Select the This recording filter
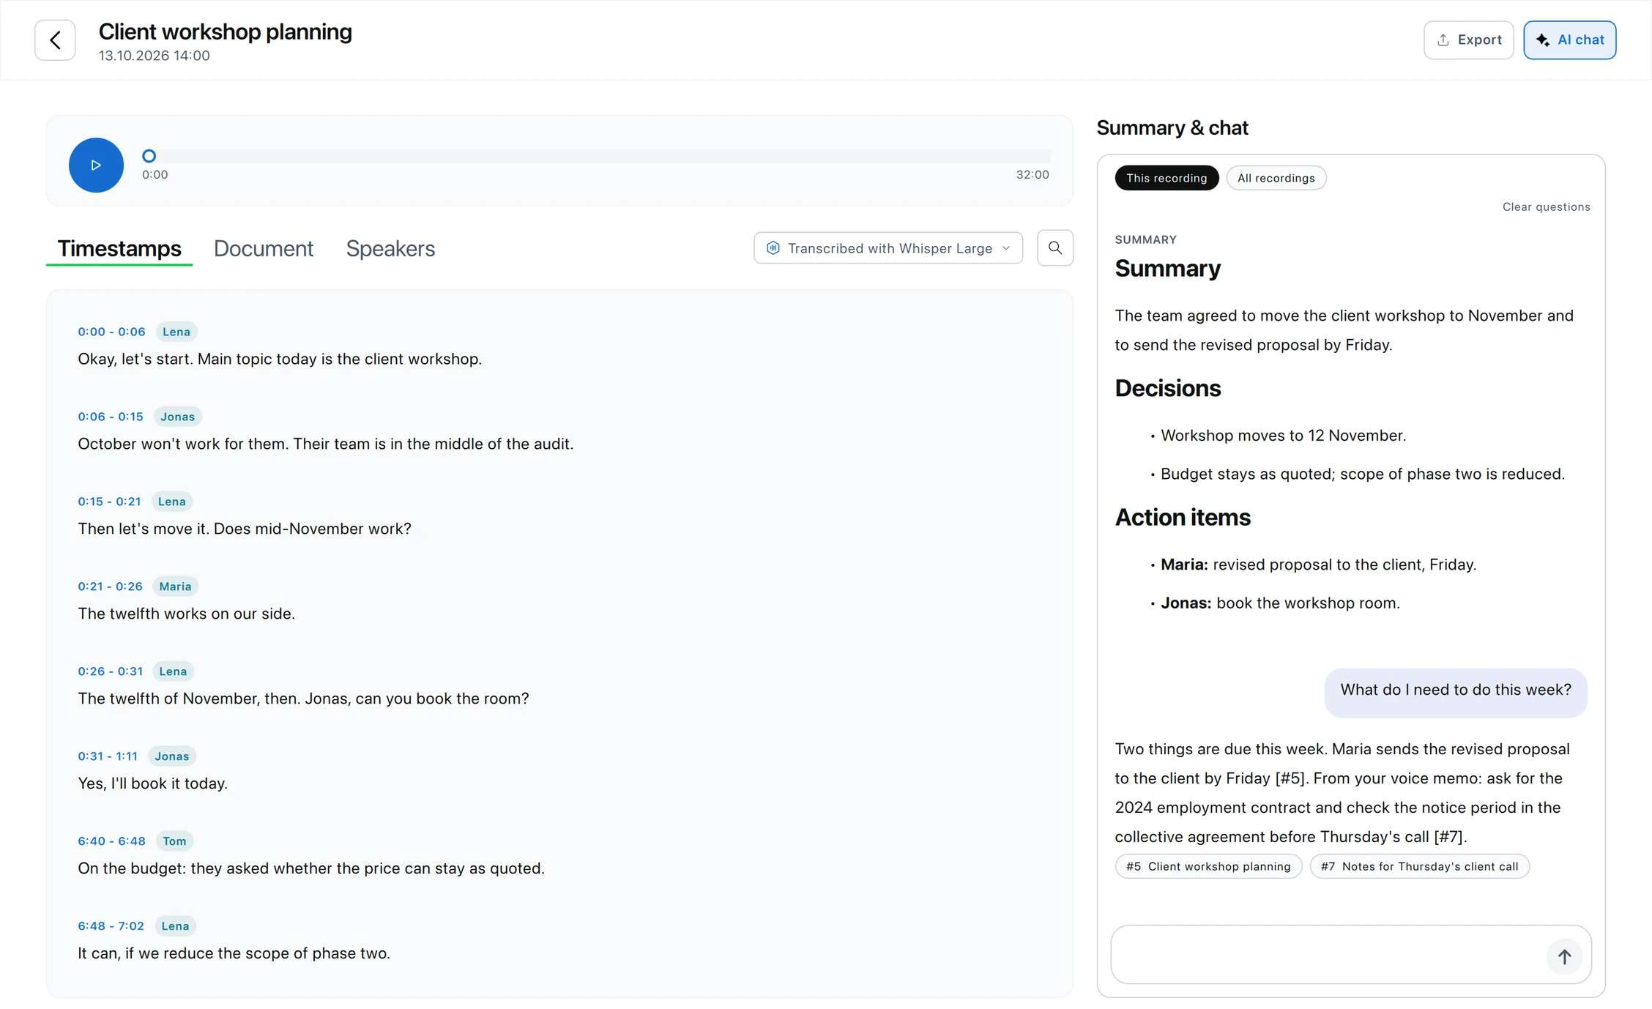 point(1167,178)
